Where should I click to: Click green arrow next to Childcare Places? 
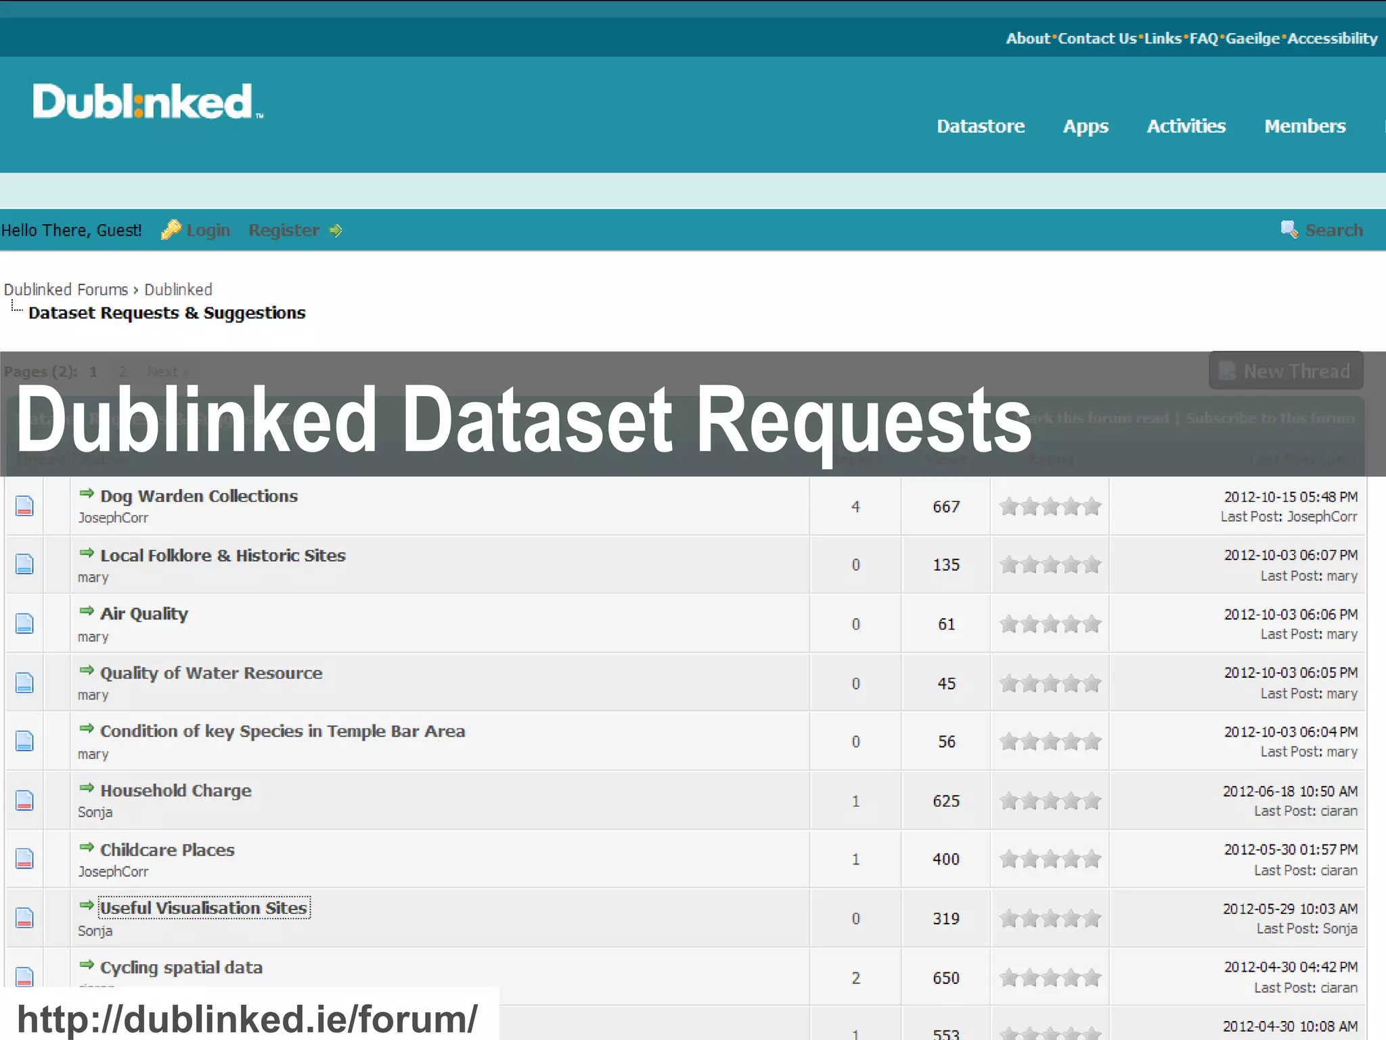click(x=87, y=848)
